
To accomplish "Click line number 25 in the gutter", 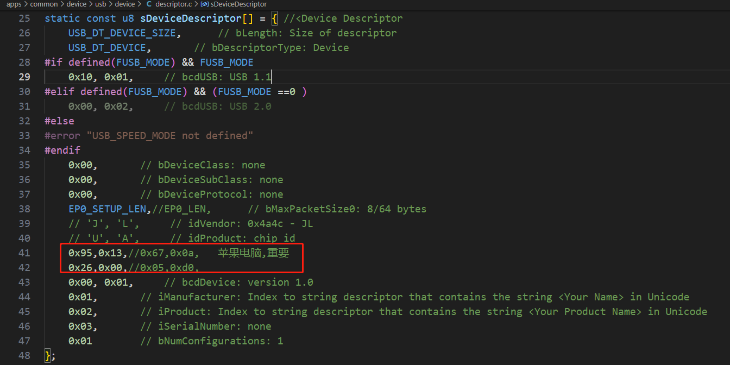I will coord(24,18).
